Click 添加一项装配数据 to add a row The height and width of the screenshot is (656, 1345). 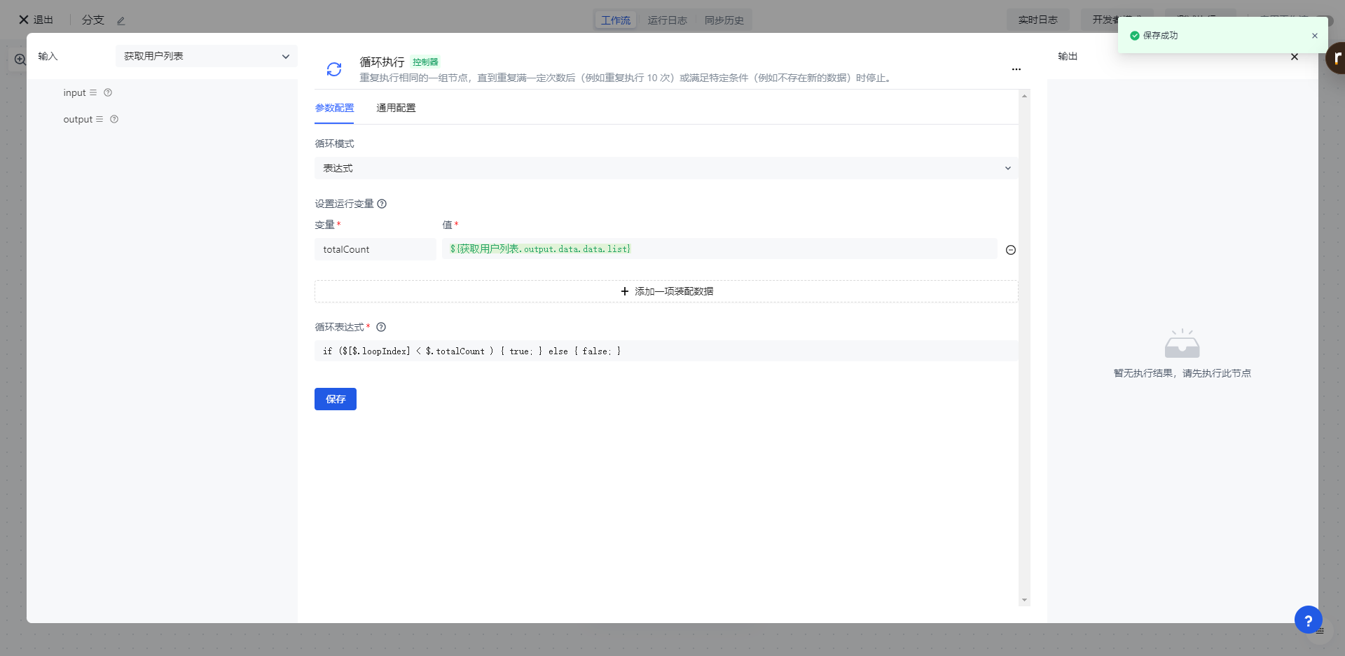click(x=665, y=291)
